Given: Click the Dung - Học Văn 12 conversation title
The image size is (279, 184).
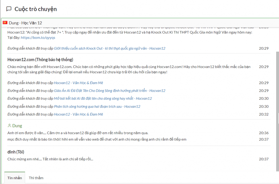Looking at the screenshot, I should 25,23.
